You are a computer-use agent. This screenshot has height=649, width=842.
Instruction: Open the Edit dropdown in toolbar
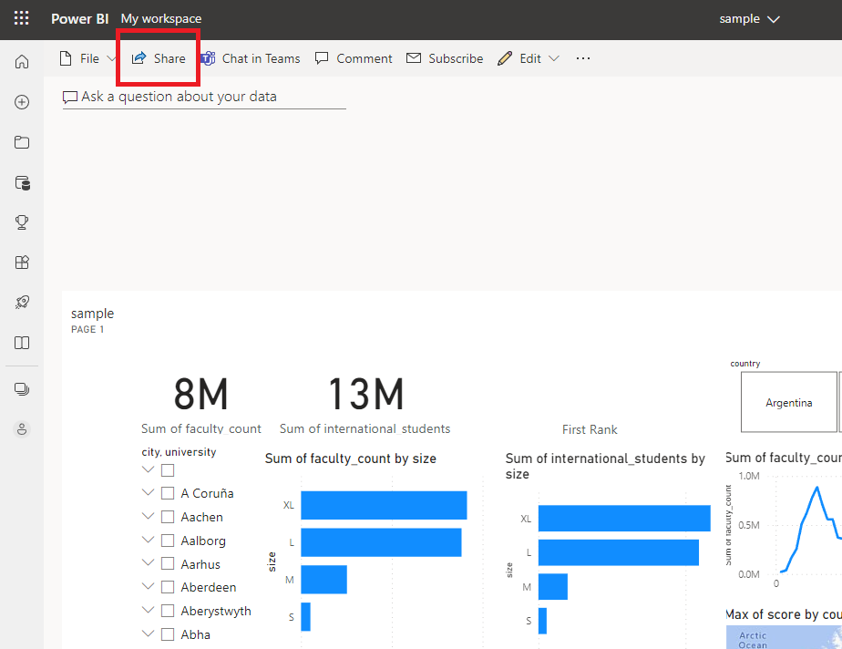(530, 58)
